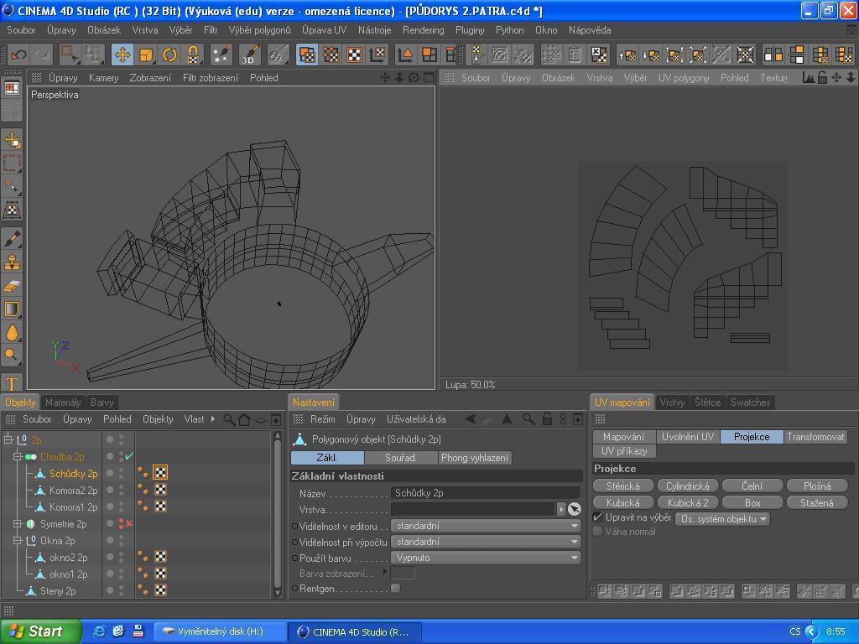Image resolution: width=859 pixels, height=644 pixels.
Task: Apply the Box projection
Action: (x=752, y=503)
